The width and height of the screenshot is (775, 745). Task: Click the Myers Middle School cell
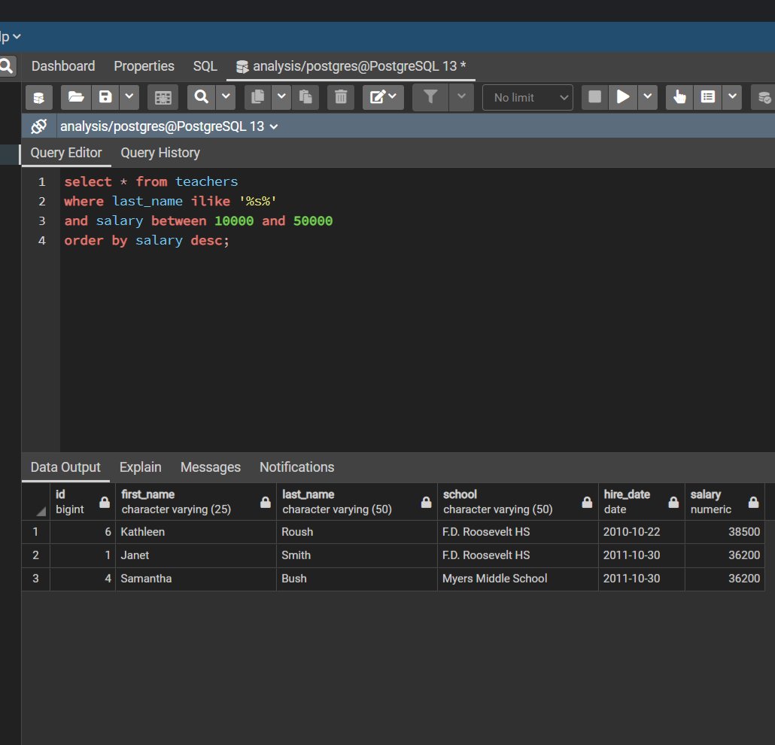point(518,579)
